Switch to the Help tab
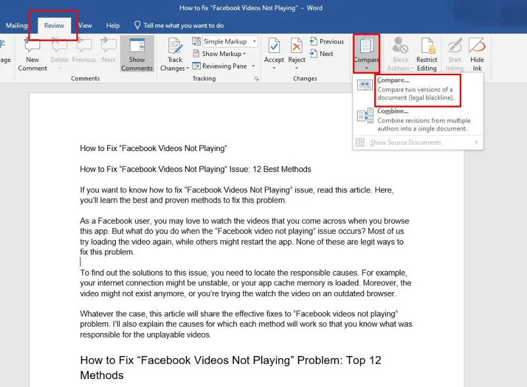The height and width of the screenshot is (387, 527). (113, 26)
